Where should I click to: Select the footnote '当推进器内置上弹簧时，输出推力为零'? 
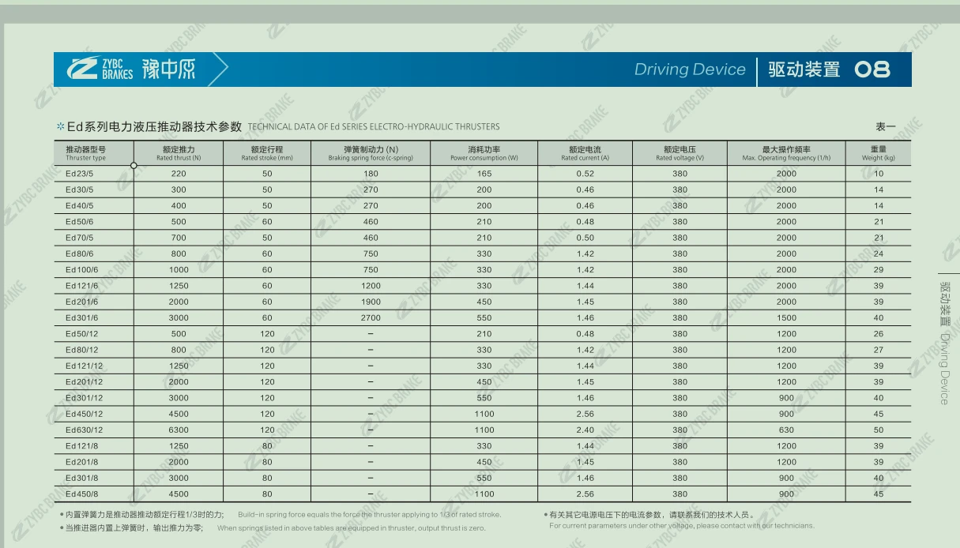pos(134,527)
